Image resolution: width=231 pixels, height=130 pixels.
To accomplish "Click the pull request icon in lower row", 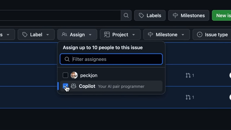I will click(188, 97).
